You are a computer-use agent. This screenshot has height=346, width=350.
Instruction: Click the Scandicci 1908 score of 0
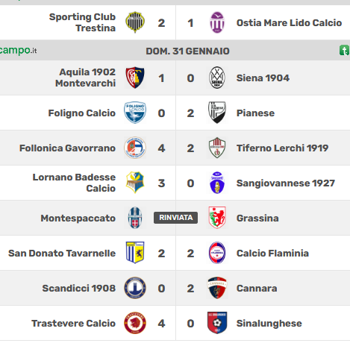click(x=161, y=289)
